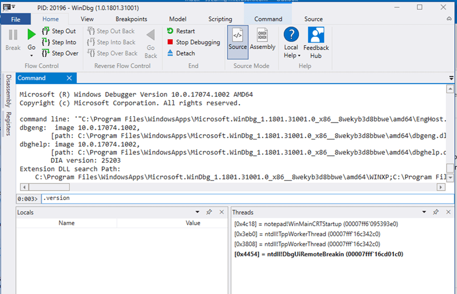The height and width of the screenshot is (294, 457).
Task: Click Step Over in Flow Control
Action: tap(60, 53)
